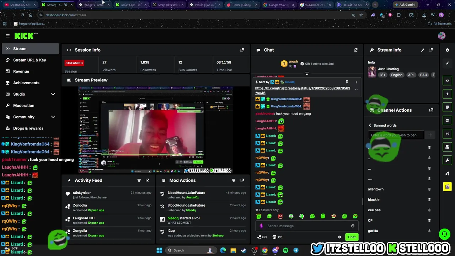Collapse the pinned message chevron
Viewport: 455px width, 256px height.
pos(356,90)
